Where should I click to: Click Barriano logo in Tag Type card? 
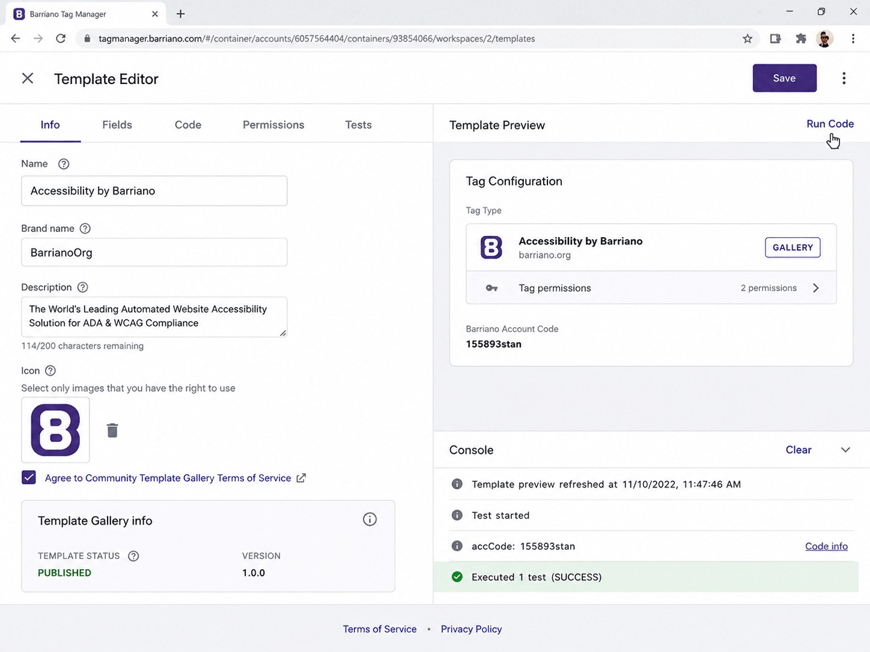(x=491, y=247)
